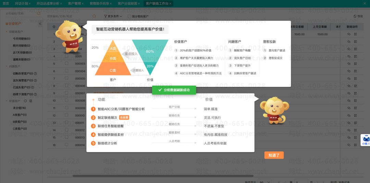Select 今天待联络(0) in sidebar
This screenshot has width=370, height=183.
pos(22,39)
